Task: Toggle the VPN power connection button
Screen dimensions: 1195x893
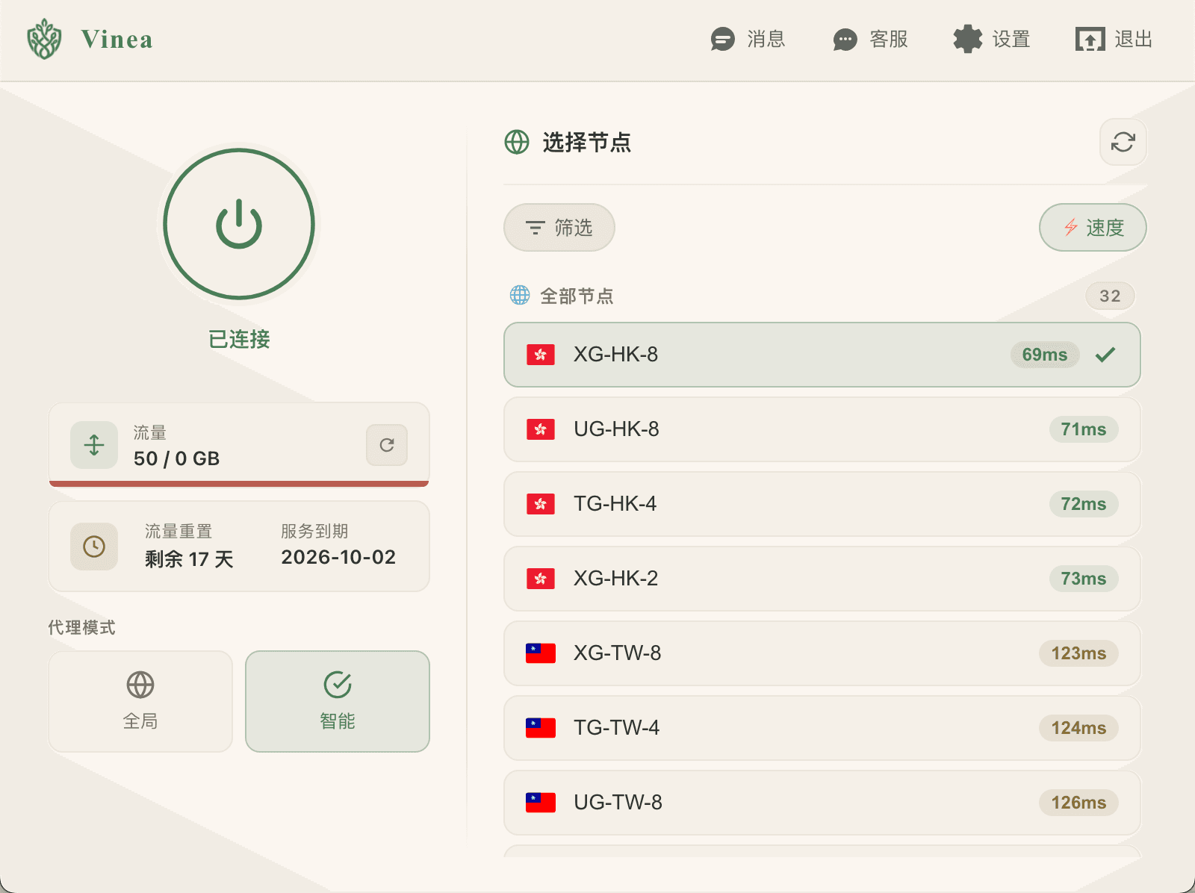Action: 239,224
